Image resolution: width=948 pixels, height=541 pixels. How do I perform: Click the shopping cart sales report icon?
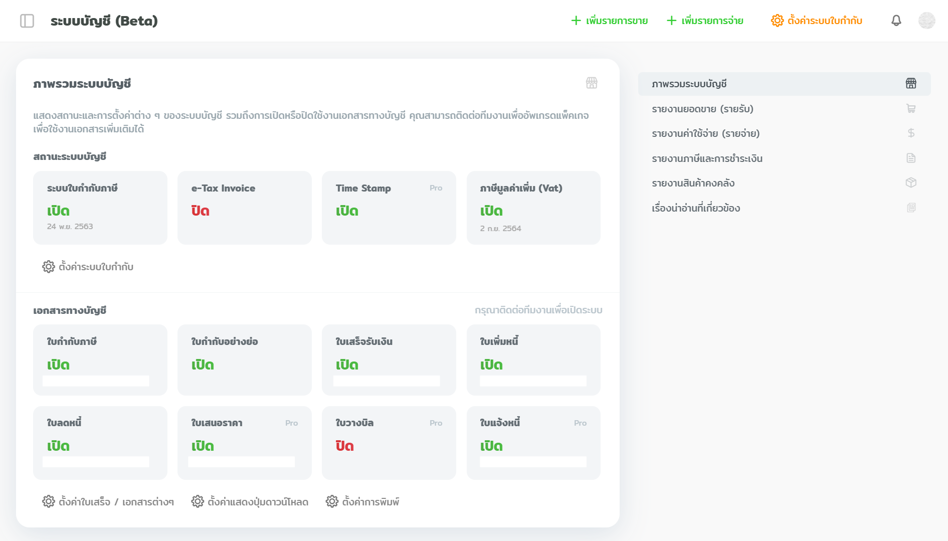coord(911,109)
